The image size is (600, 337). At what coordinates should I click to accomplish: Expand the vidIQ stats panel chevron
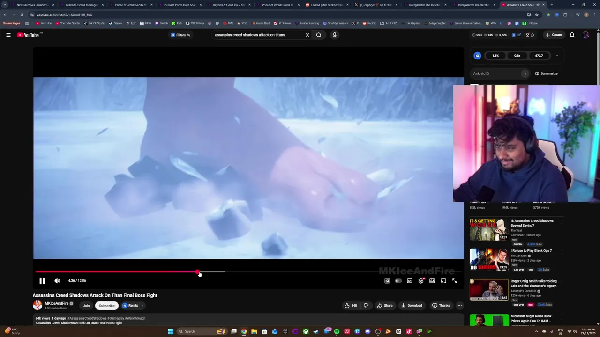click(557, 56)
